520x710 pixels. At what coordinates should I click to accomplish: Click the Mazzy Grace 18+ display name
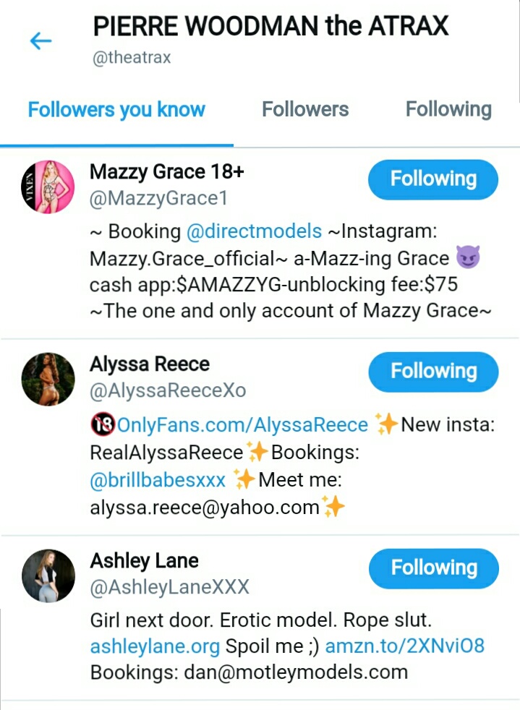[166, 172]
